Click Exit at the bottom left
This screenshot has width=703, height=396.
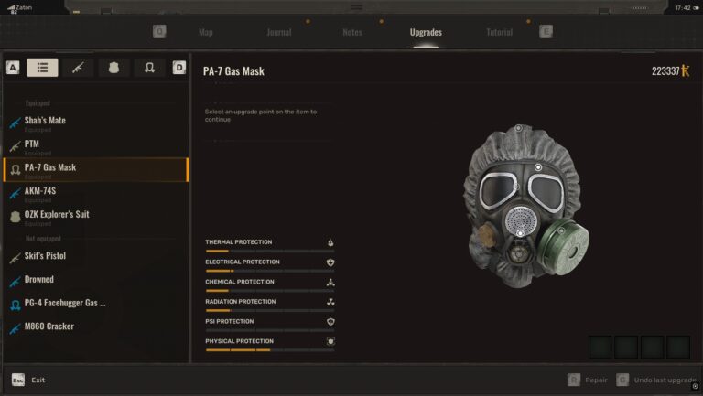(x=38, y=380)
